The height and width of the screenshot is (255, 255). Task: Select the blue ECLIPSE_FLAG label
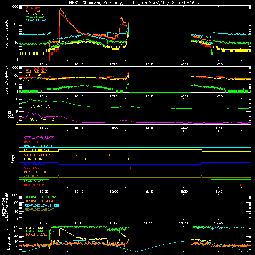click(35, 164)
